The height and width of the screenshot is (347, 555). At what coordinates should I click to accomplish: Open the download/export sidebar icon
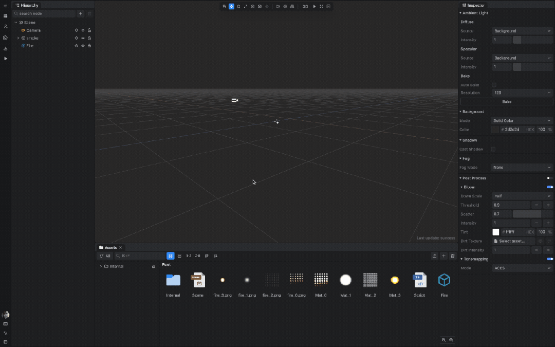[5, 48]
